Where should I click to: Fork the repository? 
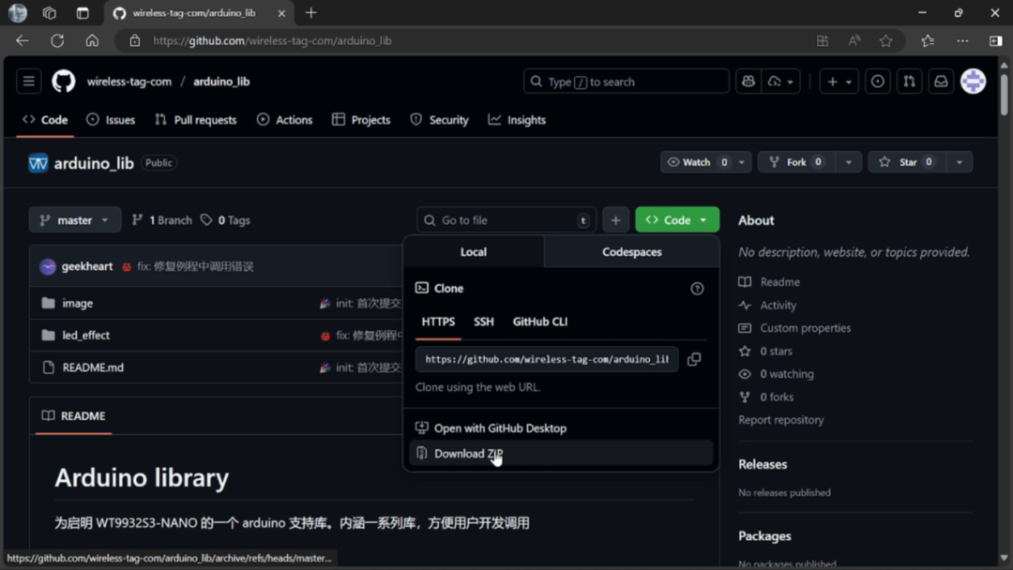point(796,162)
